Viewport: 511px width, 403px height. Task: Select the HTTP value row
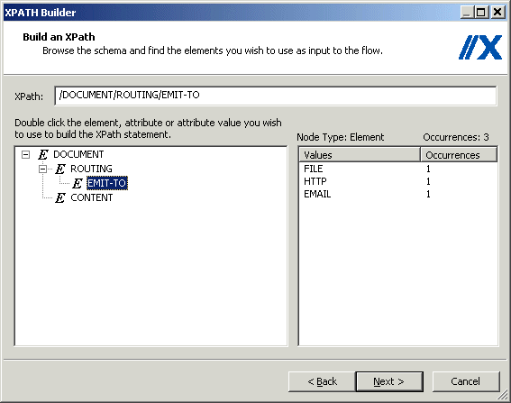(398, 181)
